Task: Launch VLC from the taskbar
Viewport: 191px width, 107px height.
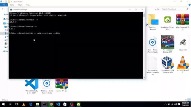Action: click(24, 104)
